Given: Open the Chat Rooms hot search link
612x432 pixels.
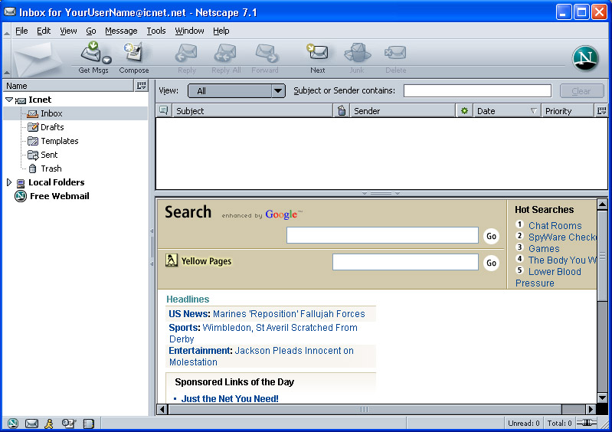Looking at the screenshot, I should click(555, 226).
